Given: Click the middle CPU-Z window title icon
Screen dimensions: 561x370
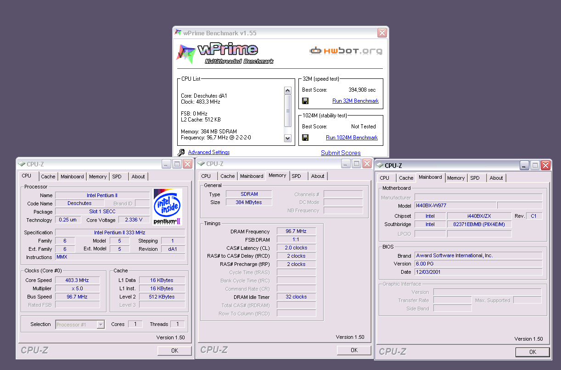Looking at the screenshot, I should click(x=201, y=164).
